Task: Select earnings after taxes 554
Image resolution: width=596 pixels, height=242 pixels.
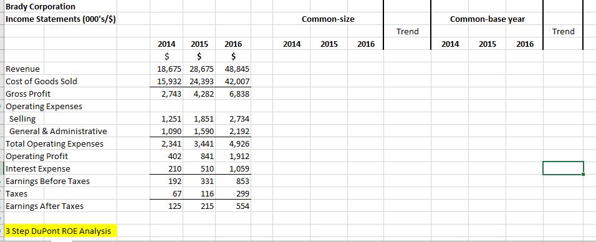Action: (x=243, y=206)
